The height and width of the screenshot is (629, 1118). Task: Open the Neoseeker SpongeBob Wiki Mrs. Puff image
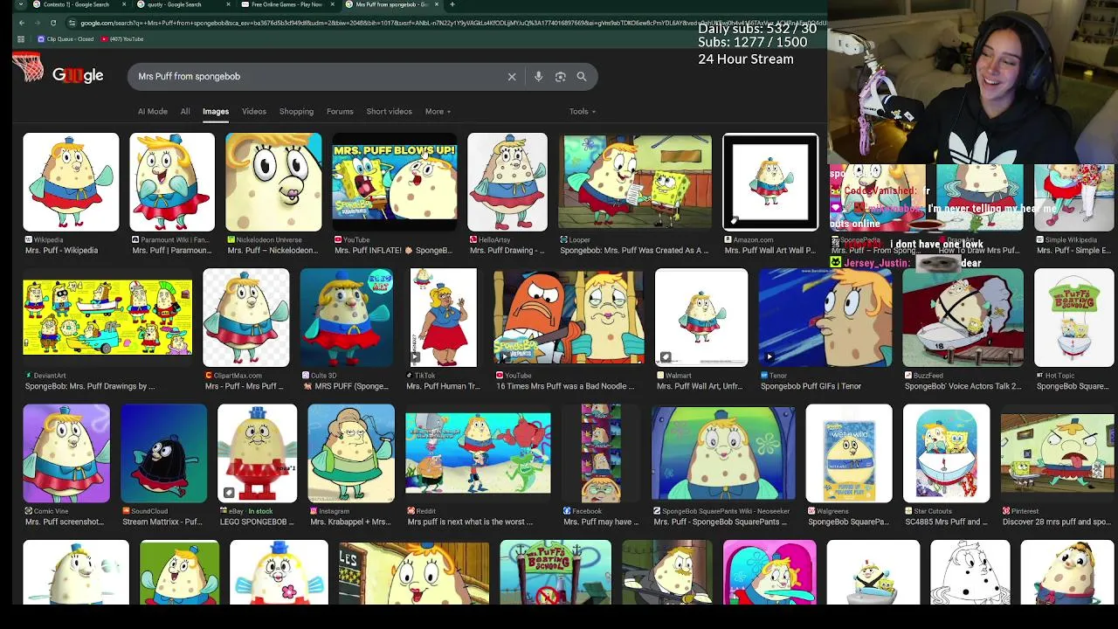(723, 453)
